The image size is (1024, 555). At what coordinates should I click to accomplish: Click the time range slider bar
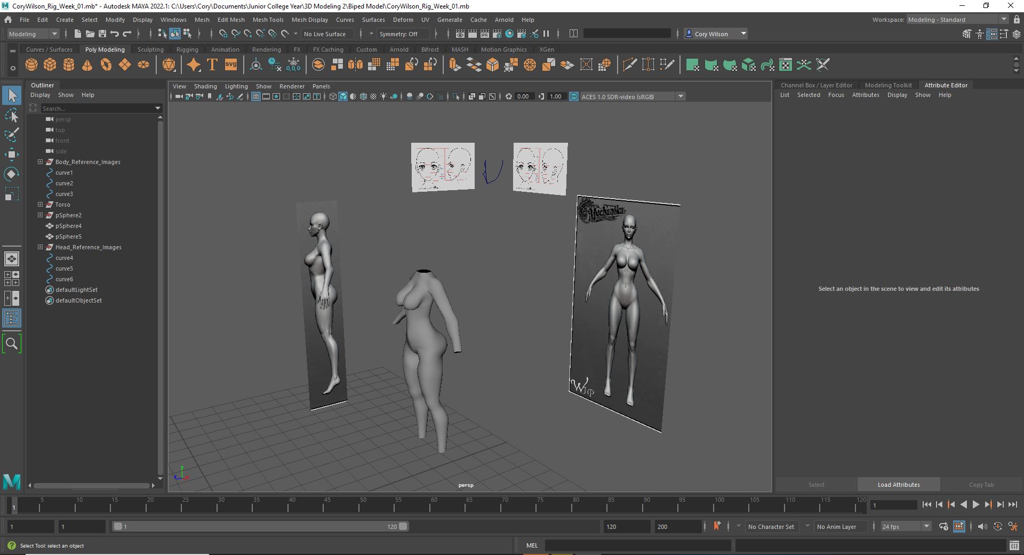pos(260,526)
